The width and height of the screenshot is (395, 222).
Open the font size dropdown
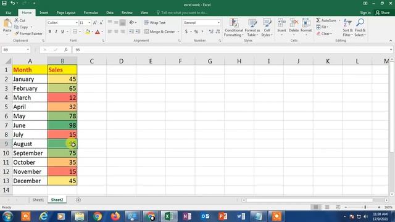tap(89, 23)
